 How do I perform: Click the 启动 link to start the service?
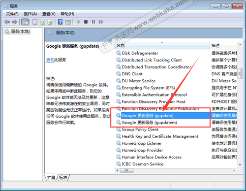click(50, 60)
